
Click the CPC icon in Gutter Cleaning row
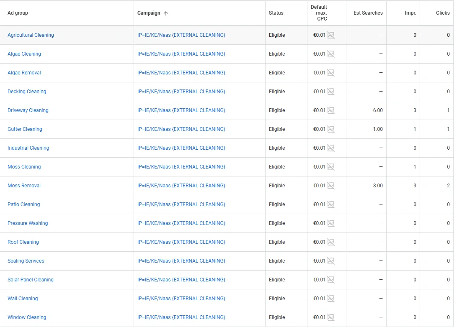tap(331, 129)
